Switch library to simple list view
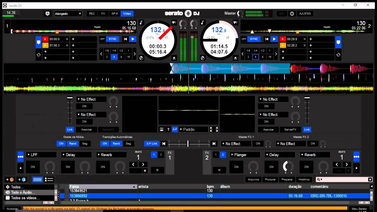Image resolution: width=377 pixels, height=212 pixels. tap(37, 180)
